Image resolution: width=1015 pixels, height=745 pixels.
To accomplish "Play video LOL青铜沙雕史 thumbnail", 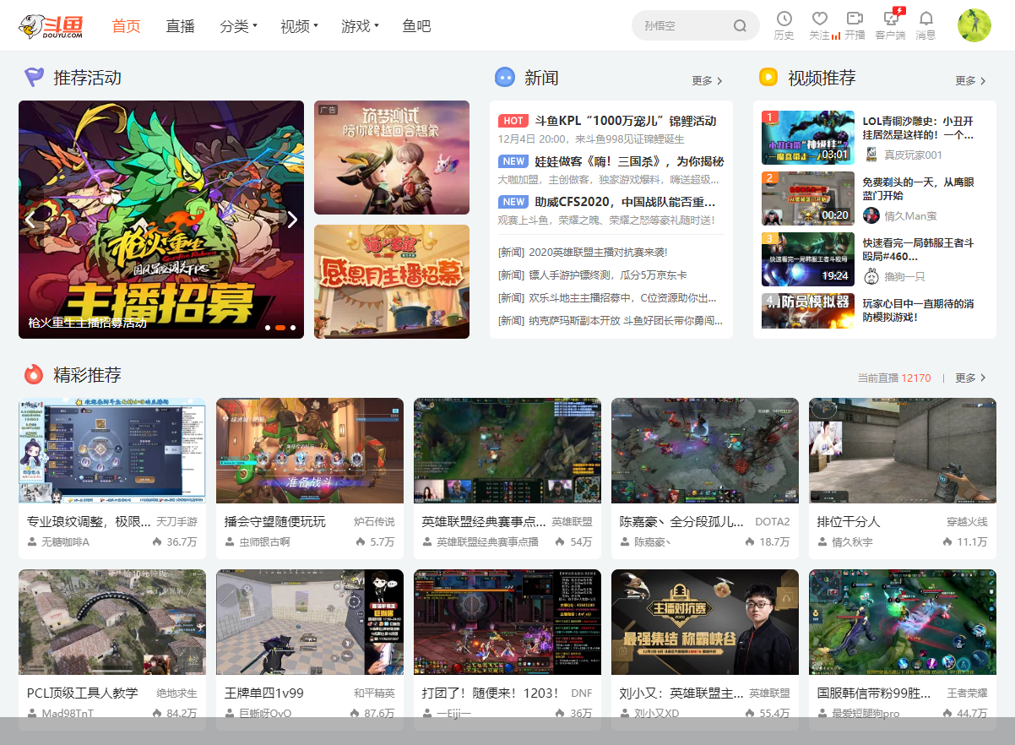I will pyautogui.click(x=808, y=138).
